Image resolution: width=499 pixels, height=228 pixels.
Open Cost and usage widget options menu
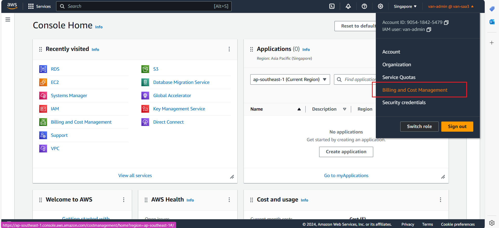point(441,200)
